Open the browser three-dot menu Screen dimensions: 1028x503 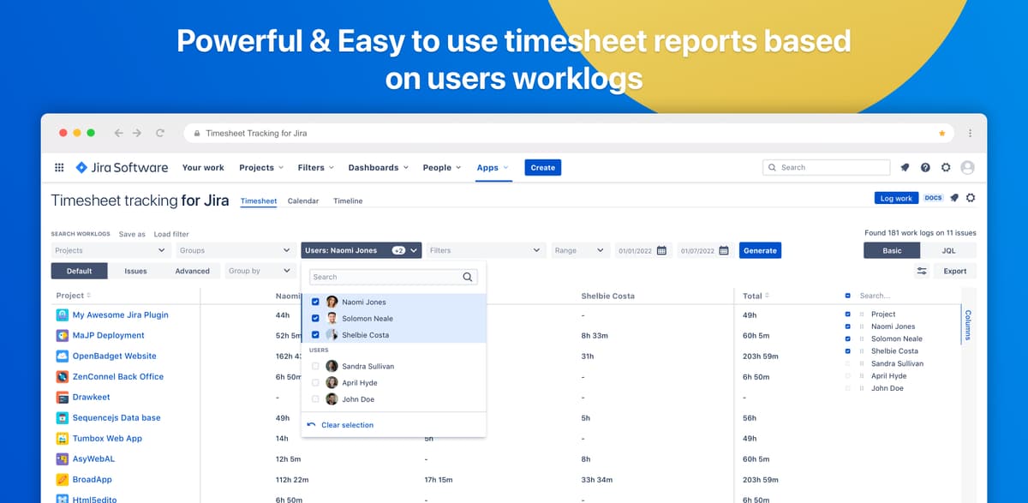coord(970,134)
